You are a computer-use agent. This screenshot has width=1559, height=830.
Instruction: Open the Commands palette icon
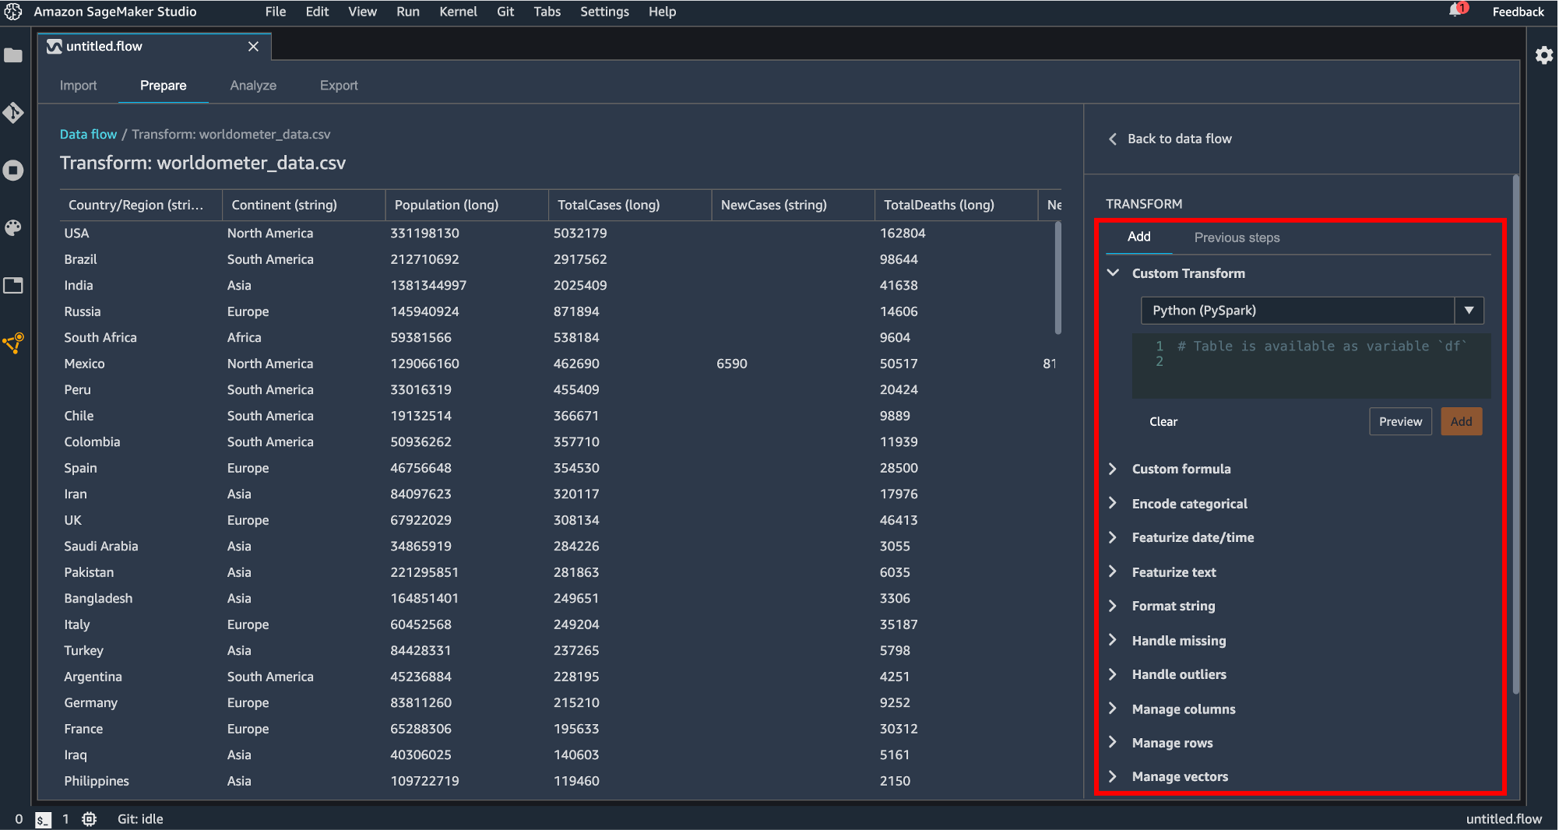13,228
